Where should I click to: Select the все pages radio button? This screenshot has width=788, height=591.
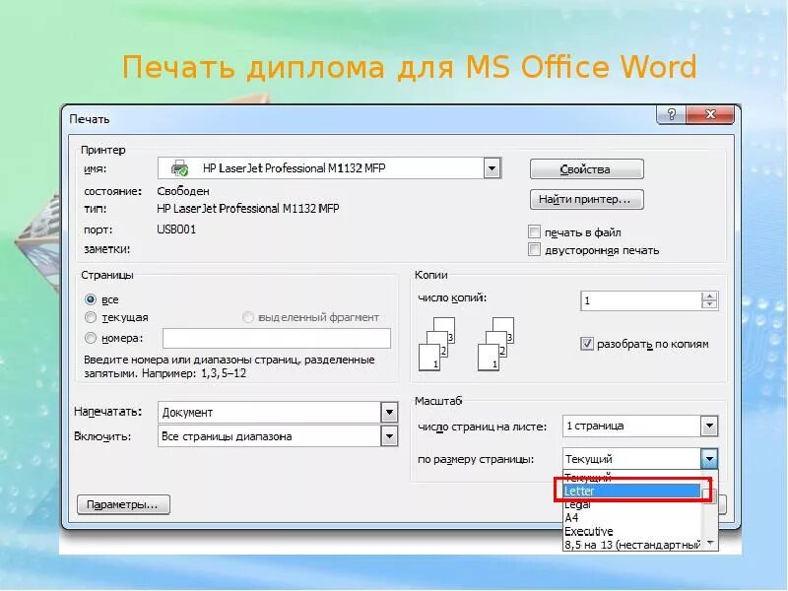[91, 299]
